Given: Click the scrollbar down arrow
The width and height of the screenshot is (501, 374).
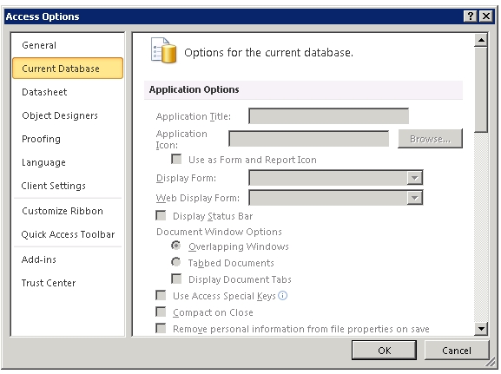Looking at the screenshot, I should coord(481,329).
